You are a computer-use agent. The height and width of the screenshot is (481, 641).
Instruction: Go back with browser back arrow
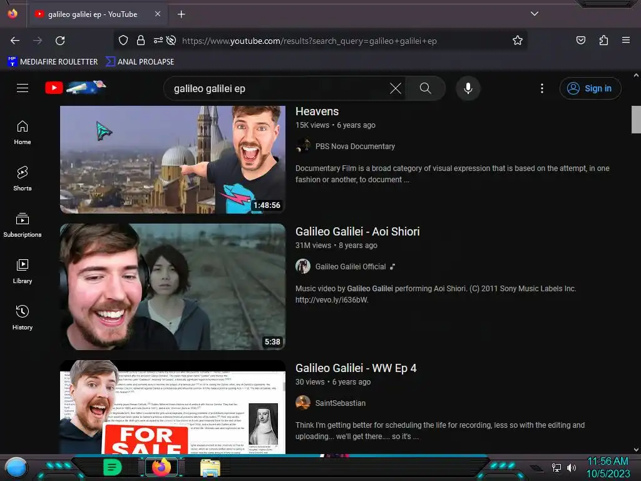pos(15,41)
